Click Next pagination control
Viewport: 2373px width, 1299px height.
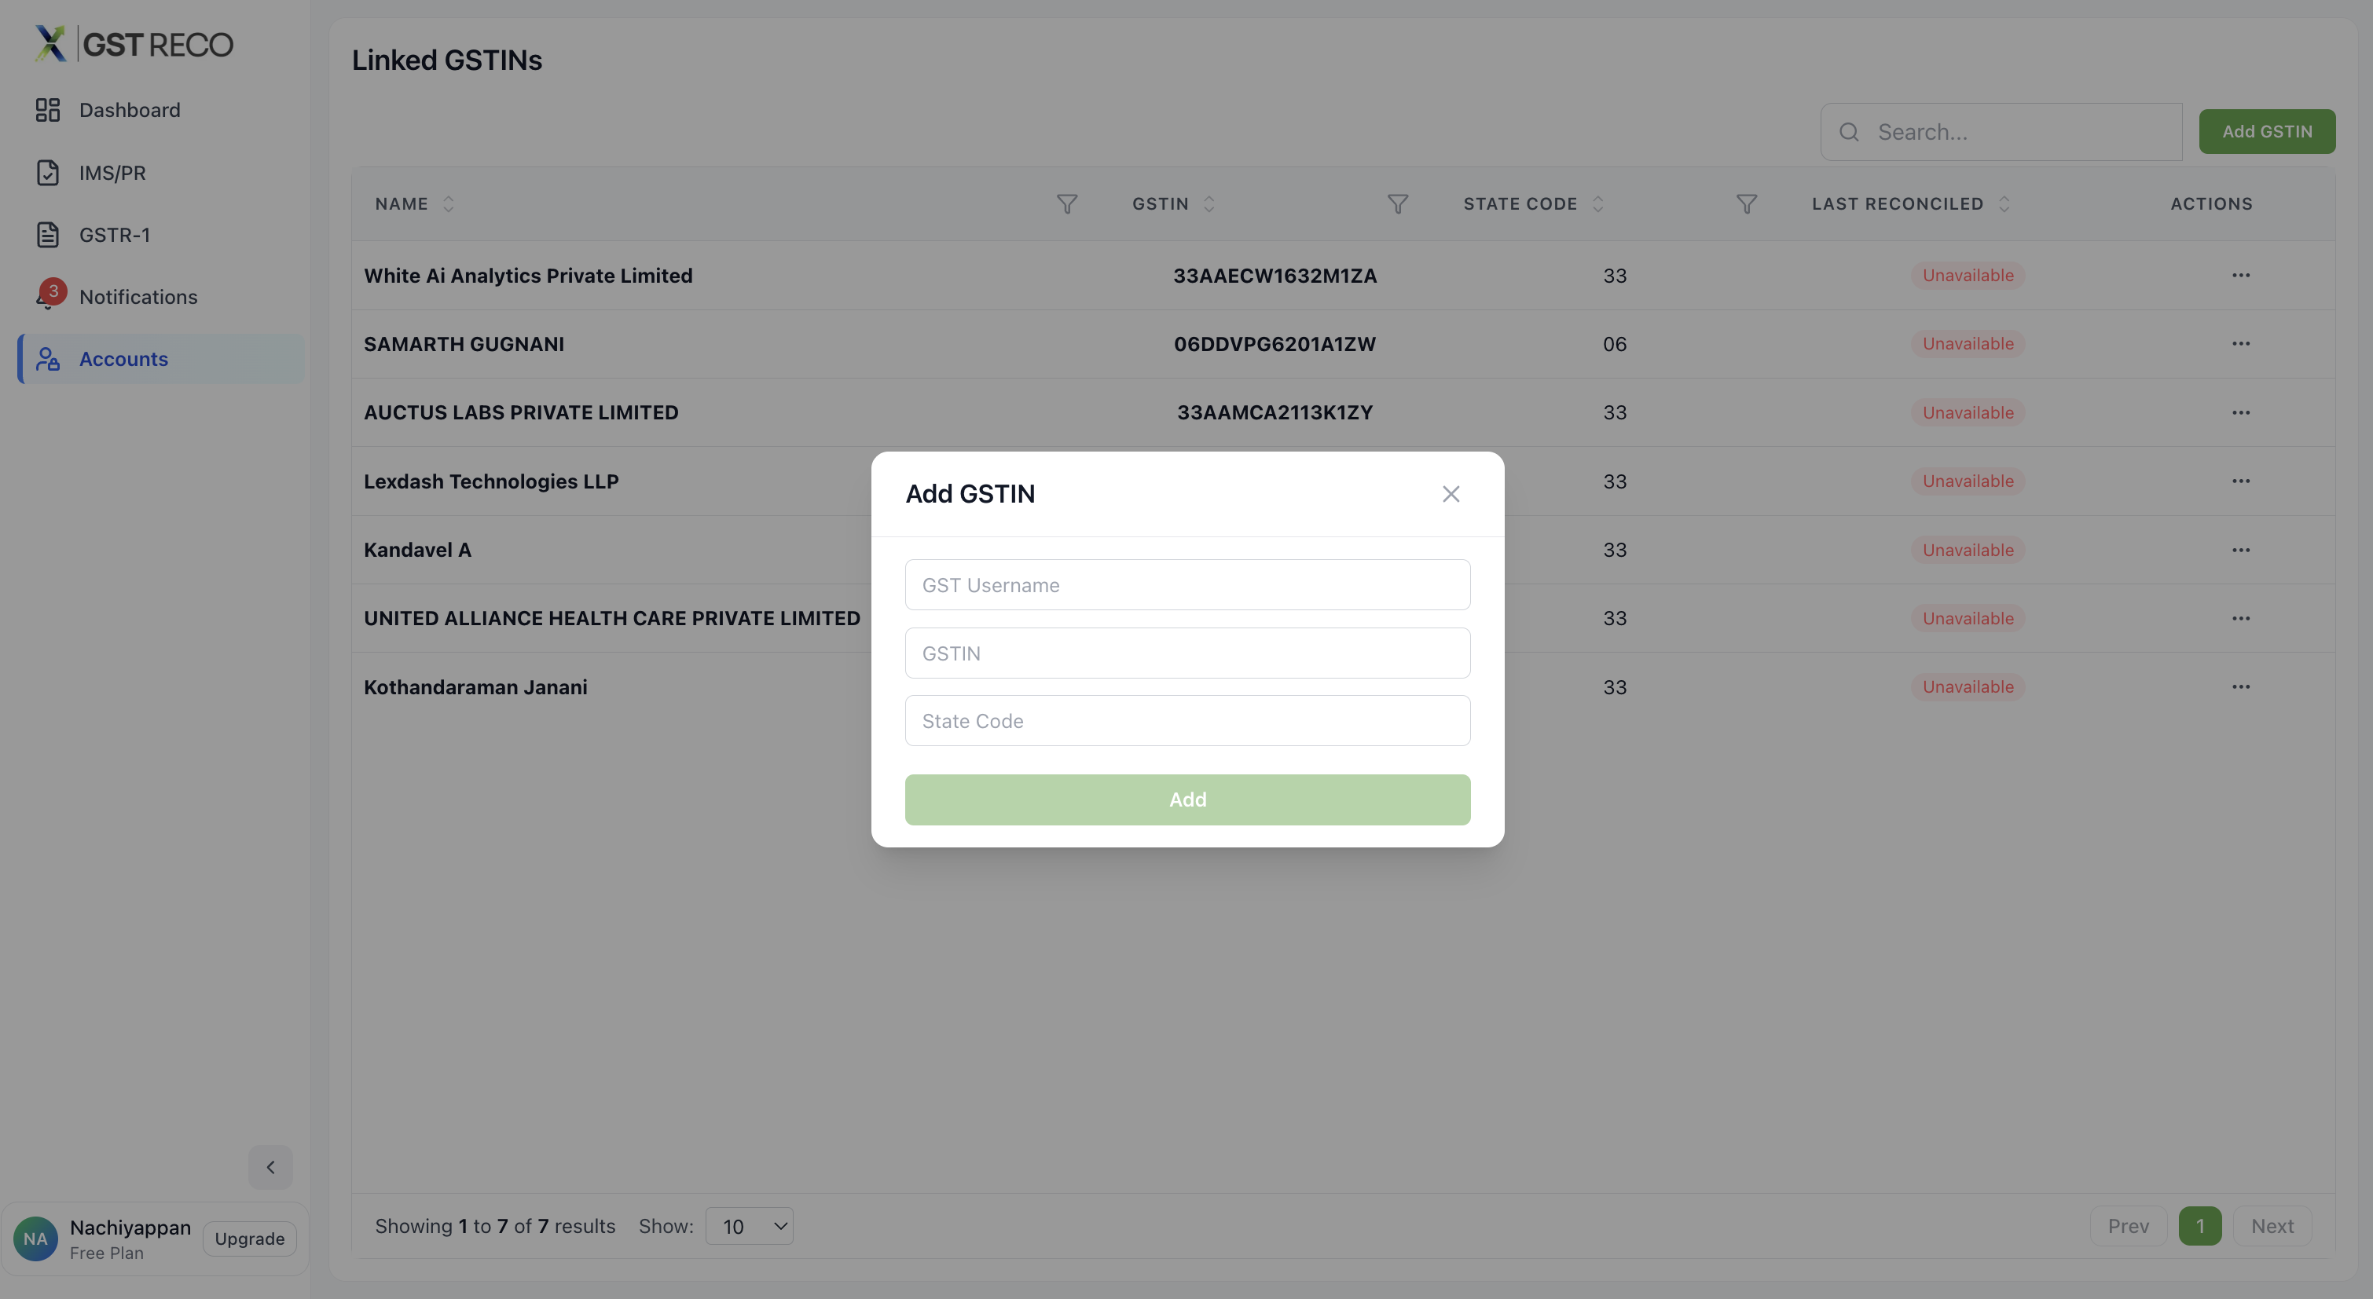coord(2272,1225)
